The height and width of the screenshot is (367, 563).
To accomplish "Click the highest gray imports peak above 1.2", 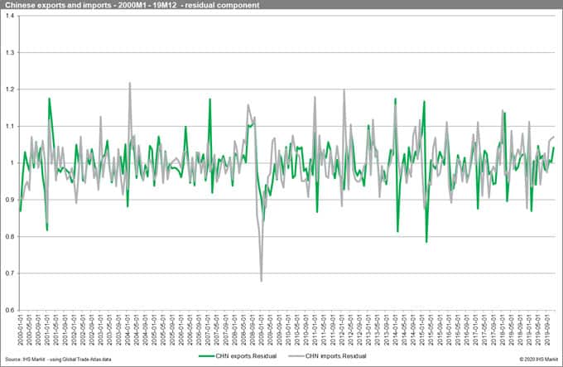I will 130,83.
